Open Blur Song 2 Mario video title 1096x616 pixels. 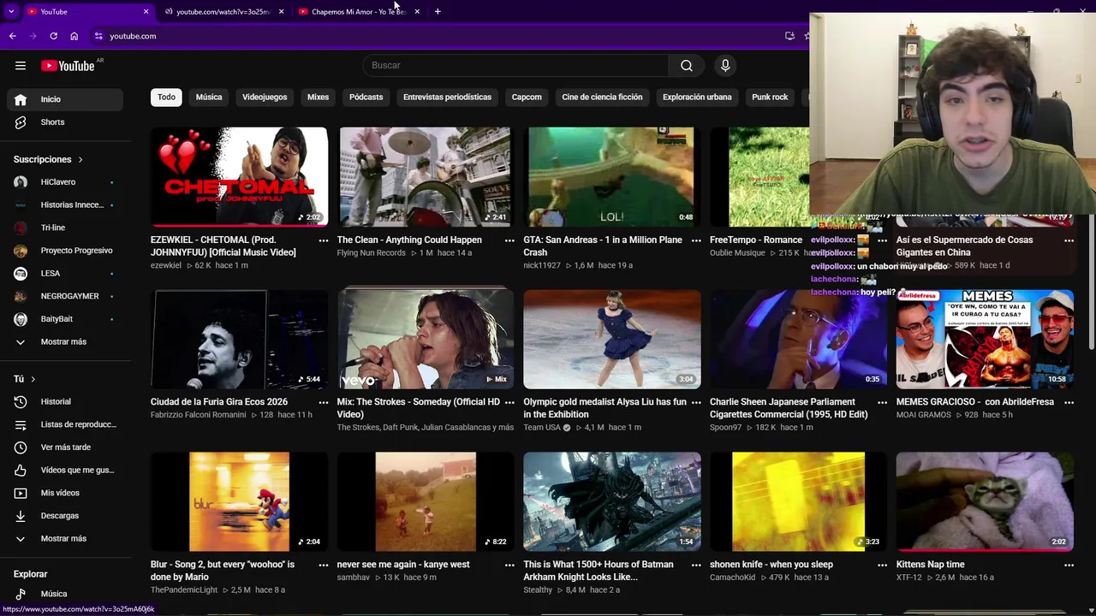[x=223, y=571]
